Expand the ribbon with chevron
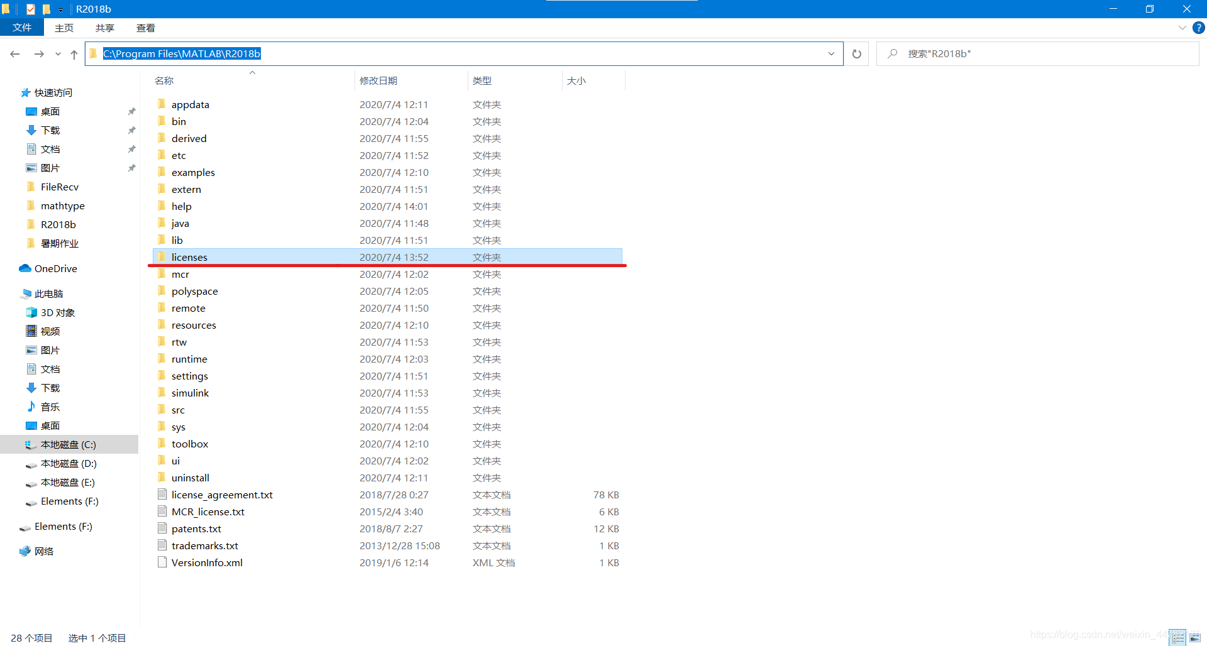 click(1182, 28)
